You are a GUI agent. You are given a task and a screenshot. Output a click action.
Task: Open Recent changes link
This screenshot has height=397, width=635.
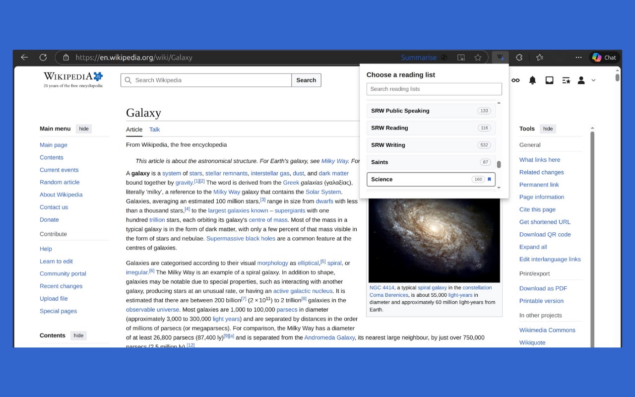point(61,286)
